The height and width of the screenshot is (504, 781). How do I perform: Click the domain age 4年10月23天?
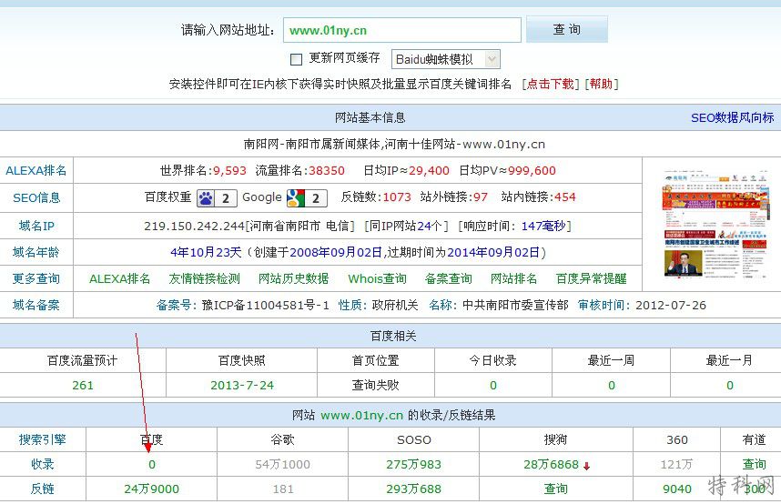coord(206,252)
